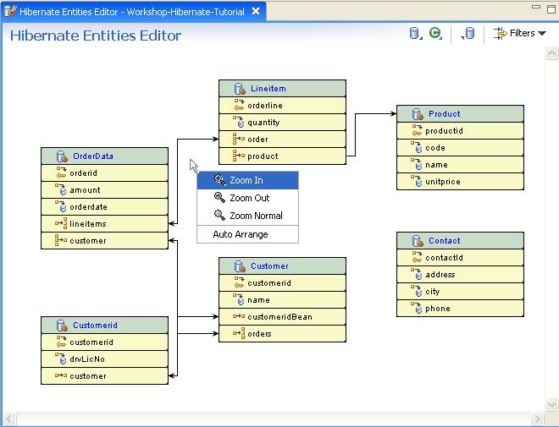Click customeridBean relation icon
The image size is (559, 427).
(239, 316)
